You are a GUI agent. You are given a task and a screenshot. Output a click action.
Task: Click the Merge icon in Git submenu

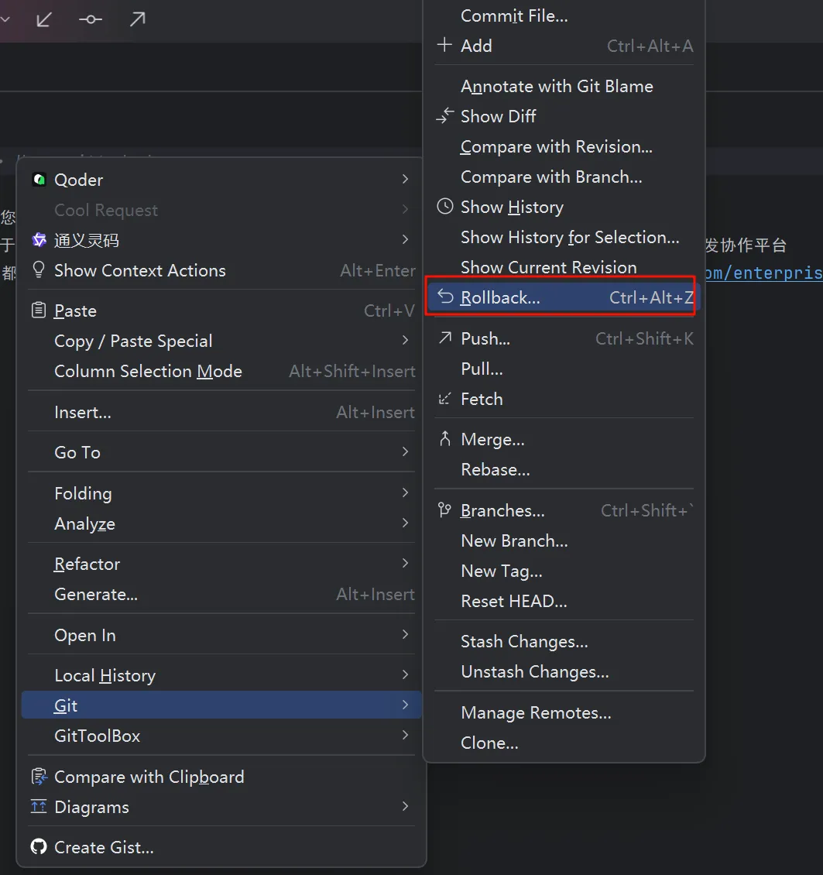click(444, 439)
